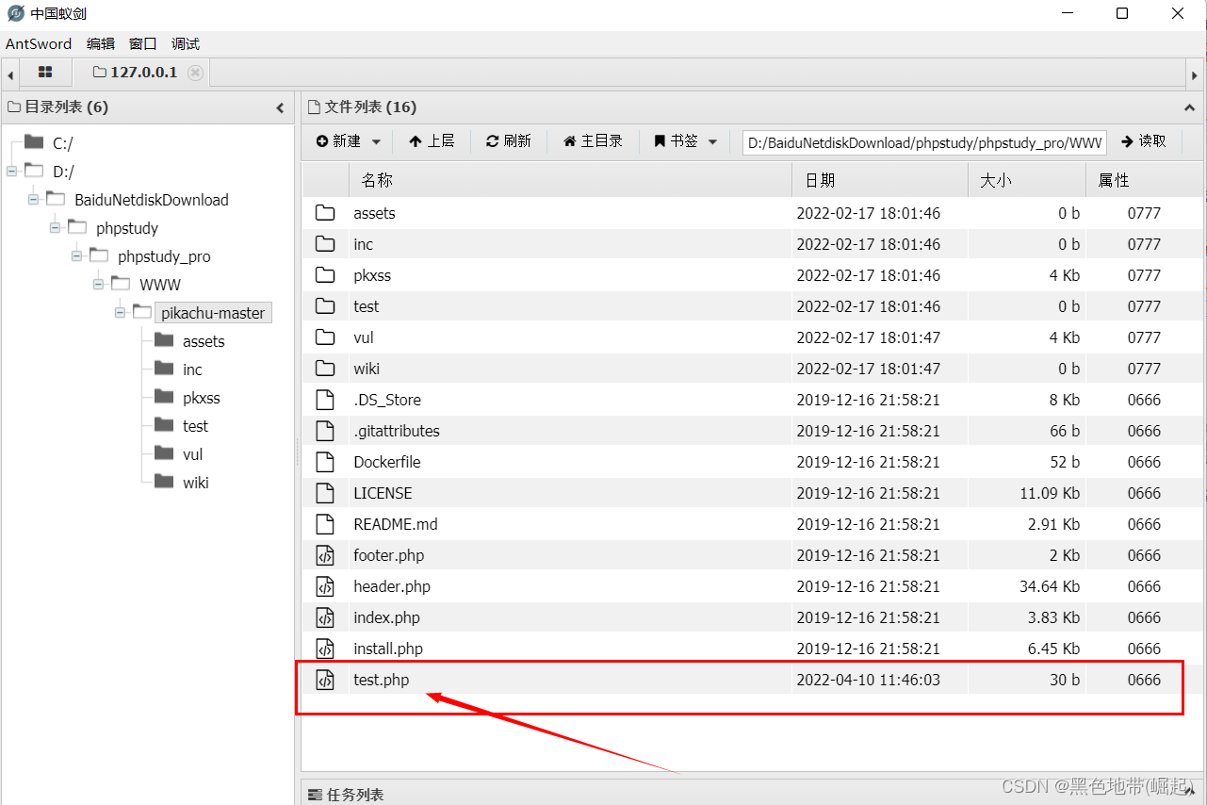Collapse the D:/ tree node
Screen dimensions: 1207x805
pos(11,171)
